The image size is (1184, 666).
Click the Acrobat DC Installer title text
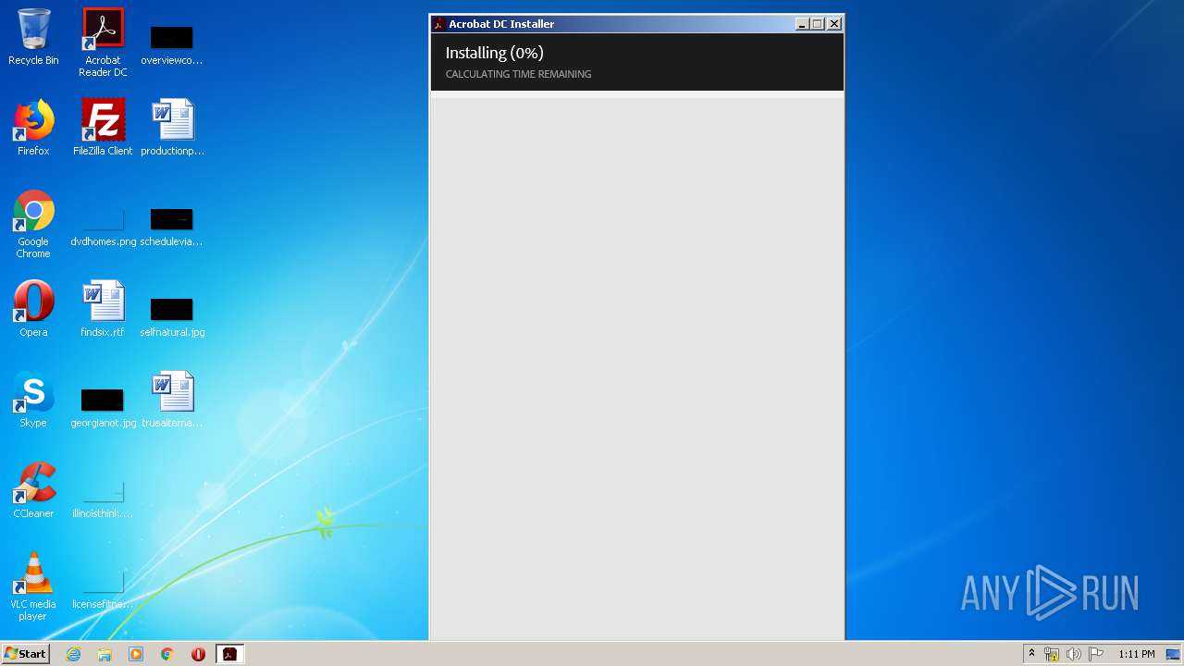[501, 24]
